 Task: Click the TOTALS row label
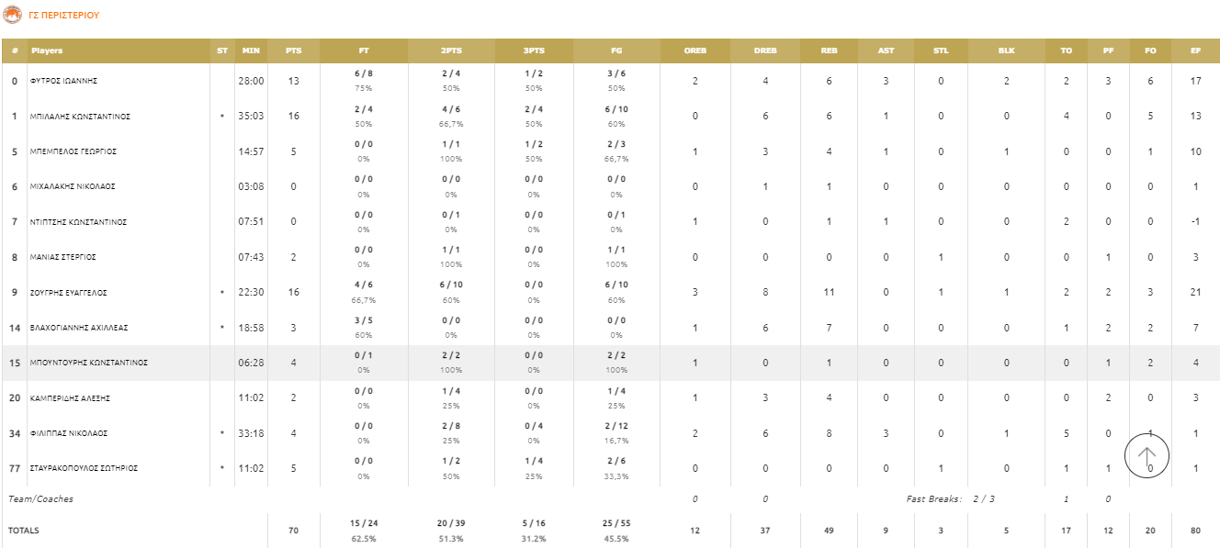pyautogui.click(x=25, y=531)
